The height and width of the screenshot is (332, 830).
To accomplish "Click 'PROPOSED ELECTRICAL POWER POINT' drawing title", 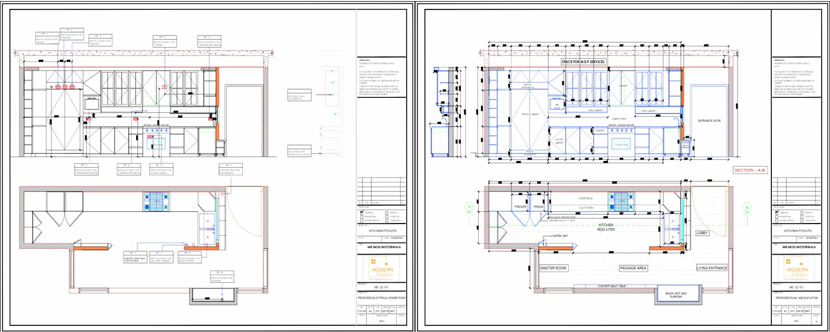I will tap(381, 298).
